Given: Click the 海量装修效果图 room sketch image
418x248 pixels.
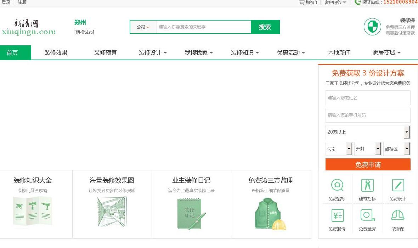Looking at the screenshot, I should pos(112,212).
